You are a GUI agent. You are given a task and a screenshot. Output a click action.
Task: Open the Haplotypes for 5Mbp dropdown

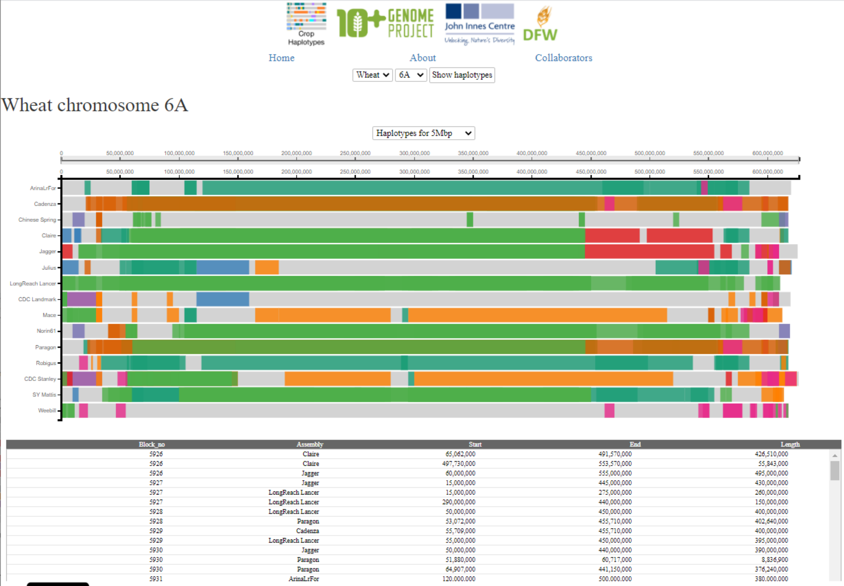click(x=423, y=133)
